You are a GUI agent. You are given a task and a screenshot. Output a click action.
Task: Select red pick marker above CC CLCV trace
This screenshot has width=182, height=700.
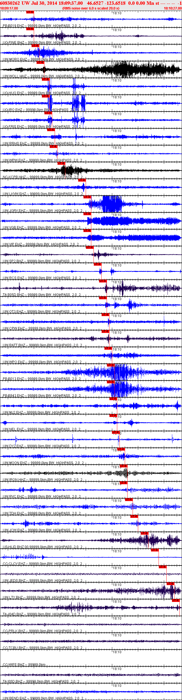(155, 550)
